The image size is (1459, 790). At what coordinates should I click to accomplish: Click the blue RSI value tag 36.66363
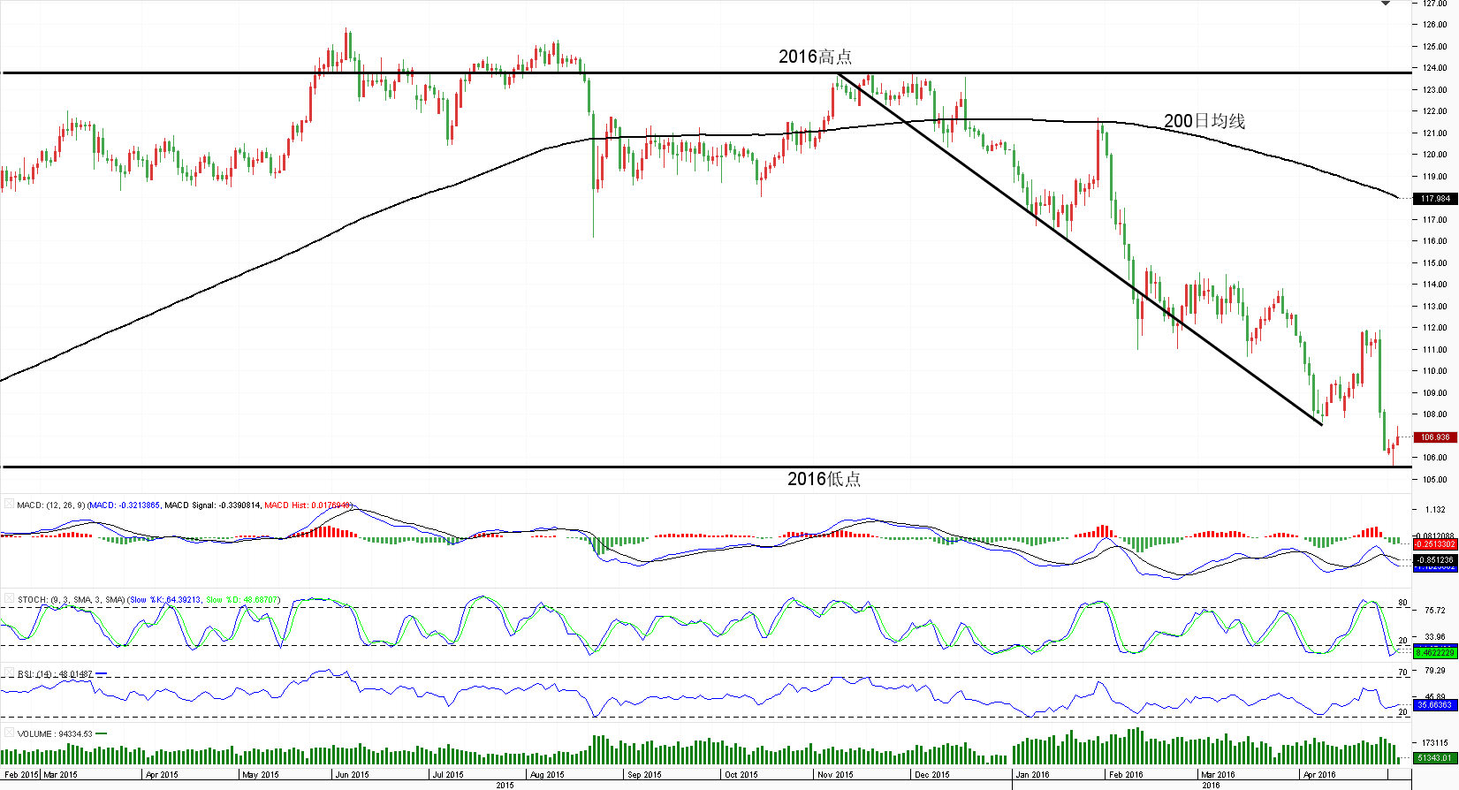(x=1435, y=705)
